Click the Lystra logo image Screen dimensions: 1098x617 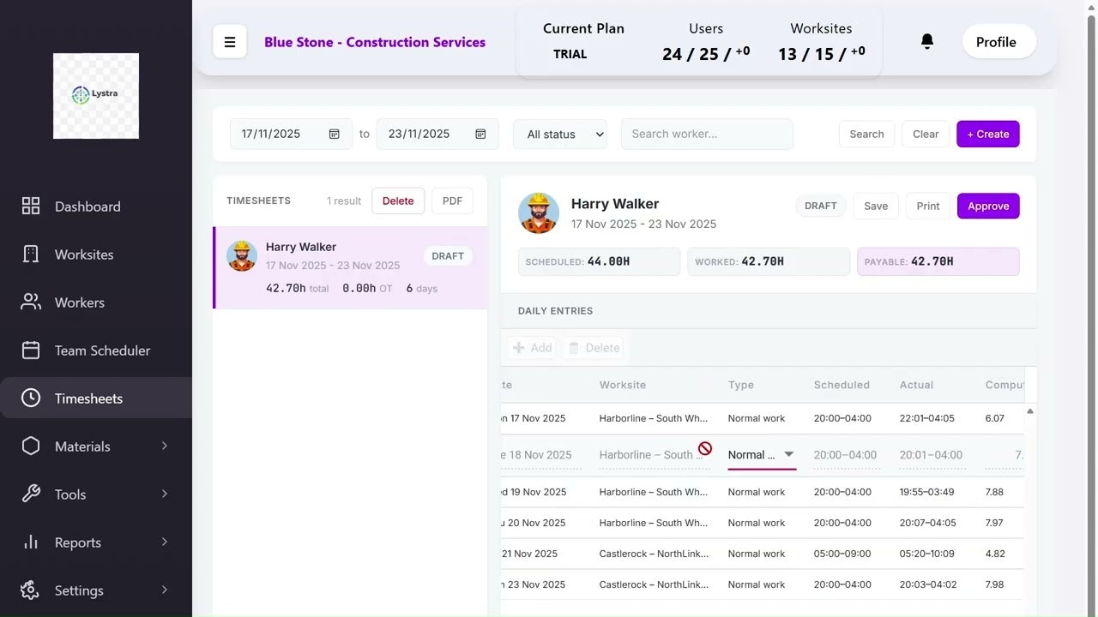point(96,96)
